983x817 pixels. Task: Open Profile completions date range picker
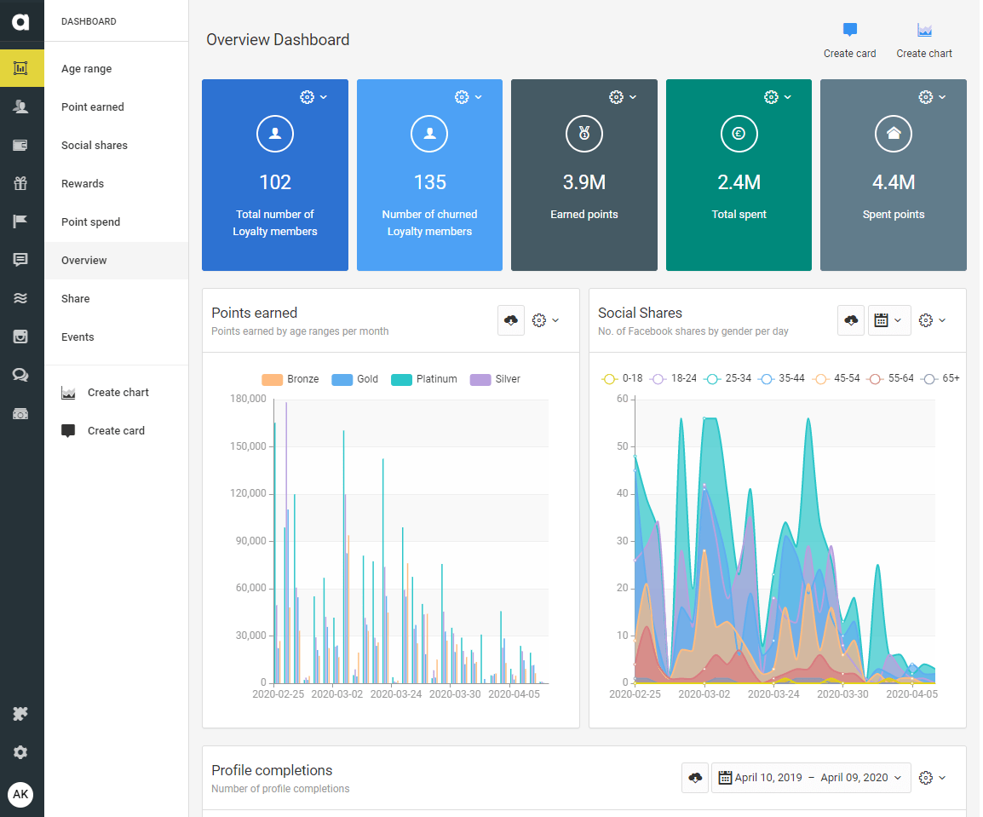811,778
